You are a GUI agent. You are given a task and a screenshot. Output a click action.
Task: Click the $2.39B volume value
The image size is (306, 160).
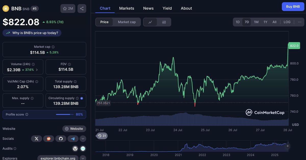click(14, 70)
